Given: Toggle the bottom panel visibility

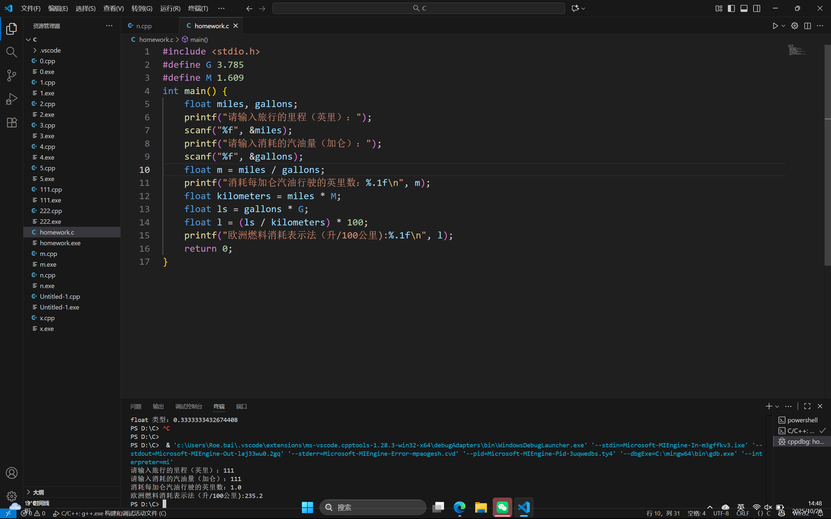Looking at the screenshot, I should [744, 8].
